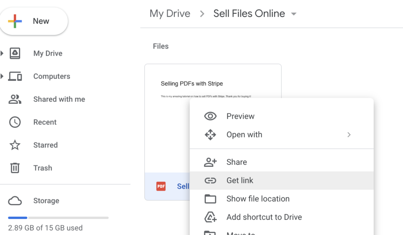Click the 2.89 GB of 15 GB used text
Viewport: 403px width, 235px height.
[45, 228]
